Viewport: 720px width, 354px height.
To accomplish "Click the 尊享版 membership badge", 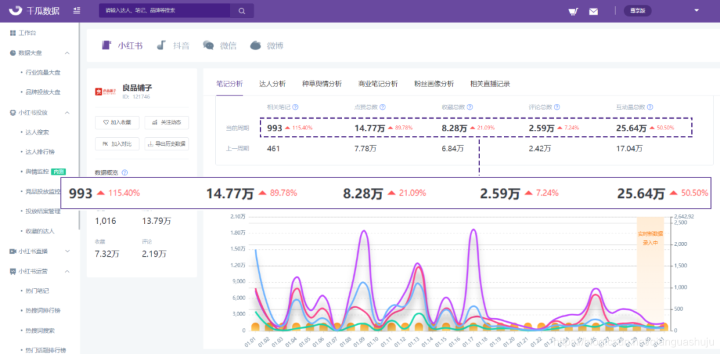I will 637,11.
